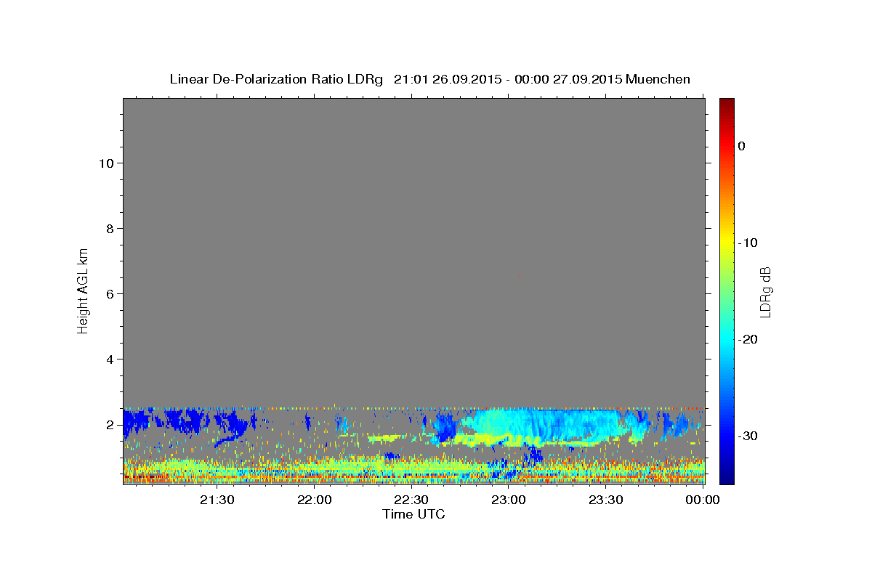Click the 23:30 time tick label
This screenshot has width=872, height=581.
[x=605, y=500]
